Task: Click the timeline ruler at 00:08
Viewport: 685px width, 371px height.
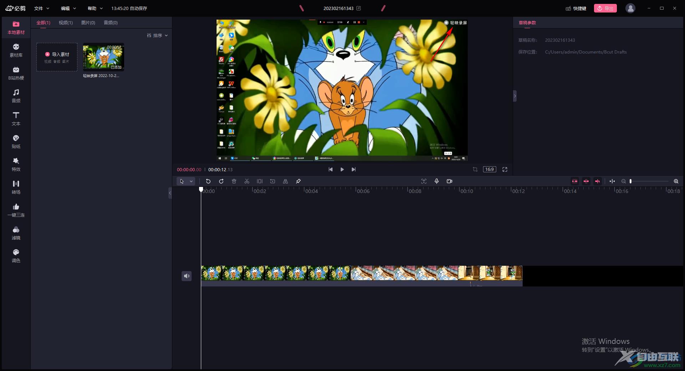Action: click(x=415, y=191)
